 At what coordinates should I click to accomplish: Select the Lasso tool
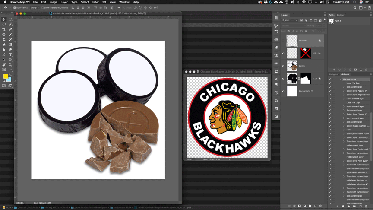click(x=4, y=25)
